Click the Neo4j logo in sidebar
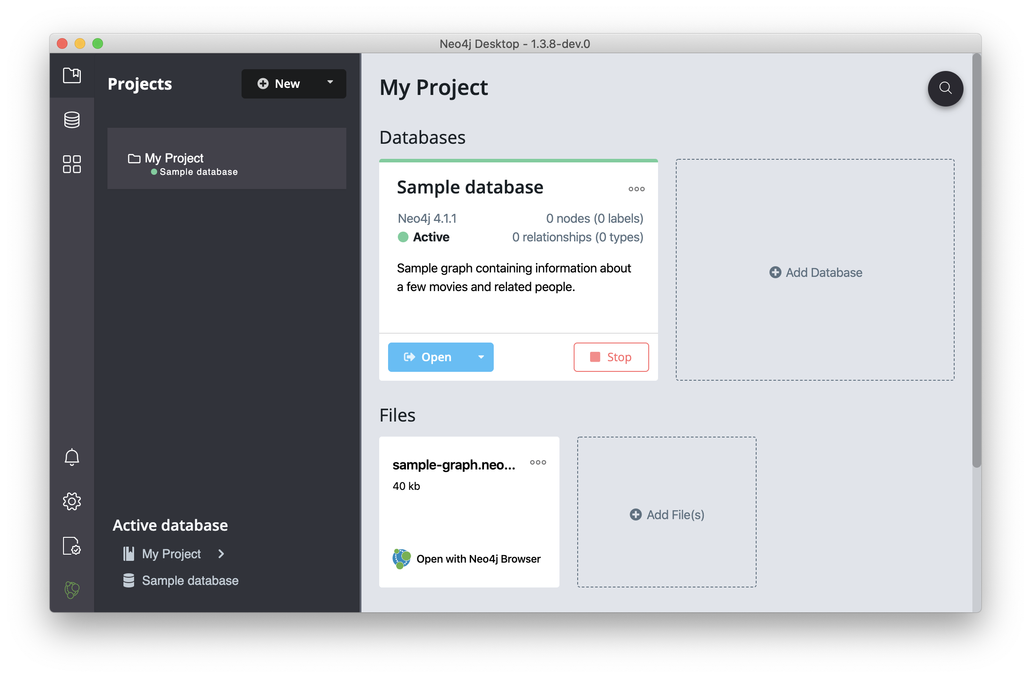 71,590
